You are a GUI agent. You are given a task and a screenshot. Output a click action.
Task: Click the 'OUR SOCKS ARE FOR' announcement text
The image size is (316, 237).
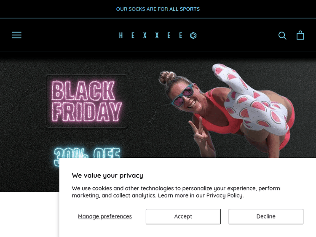[142, 9]
